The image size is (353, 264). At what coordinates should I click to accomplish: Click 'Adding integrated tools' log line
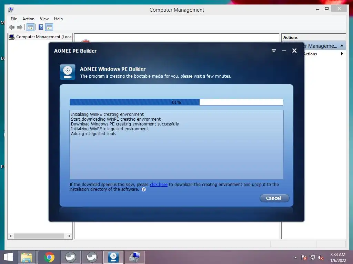93,134
